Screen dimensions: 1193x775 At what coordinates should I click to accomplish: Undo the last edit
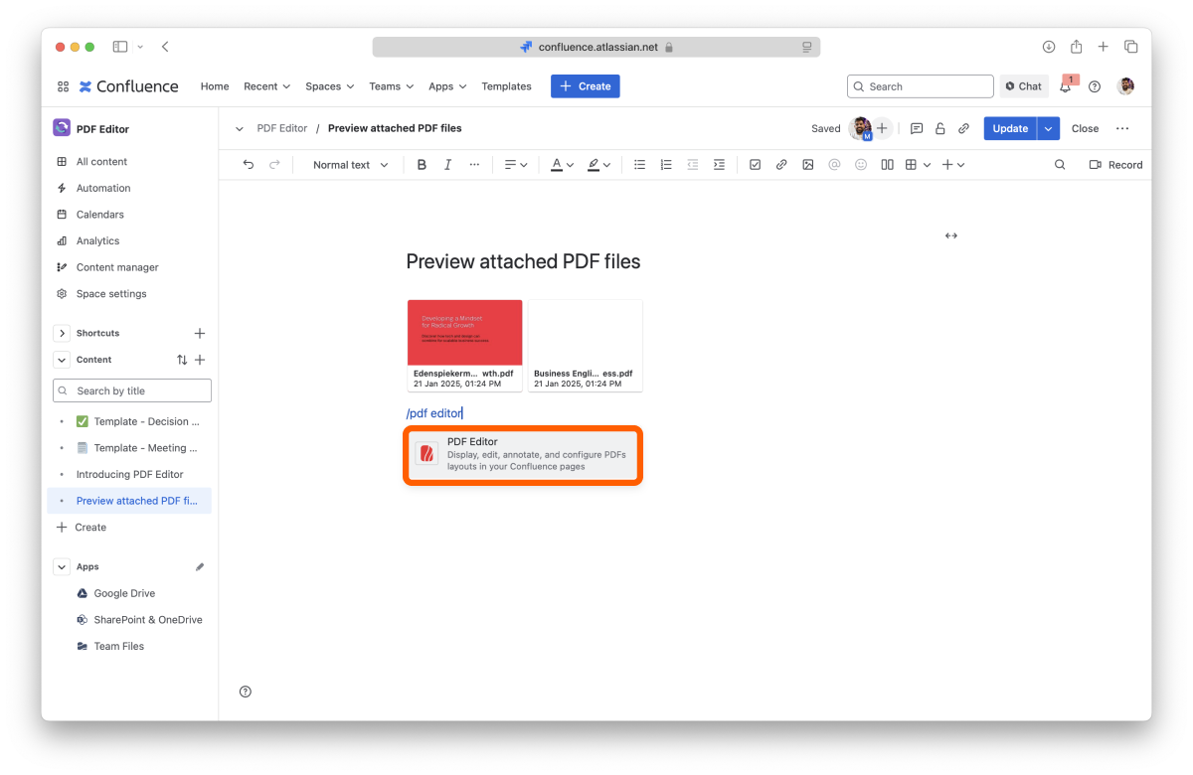coord(249,165)
